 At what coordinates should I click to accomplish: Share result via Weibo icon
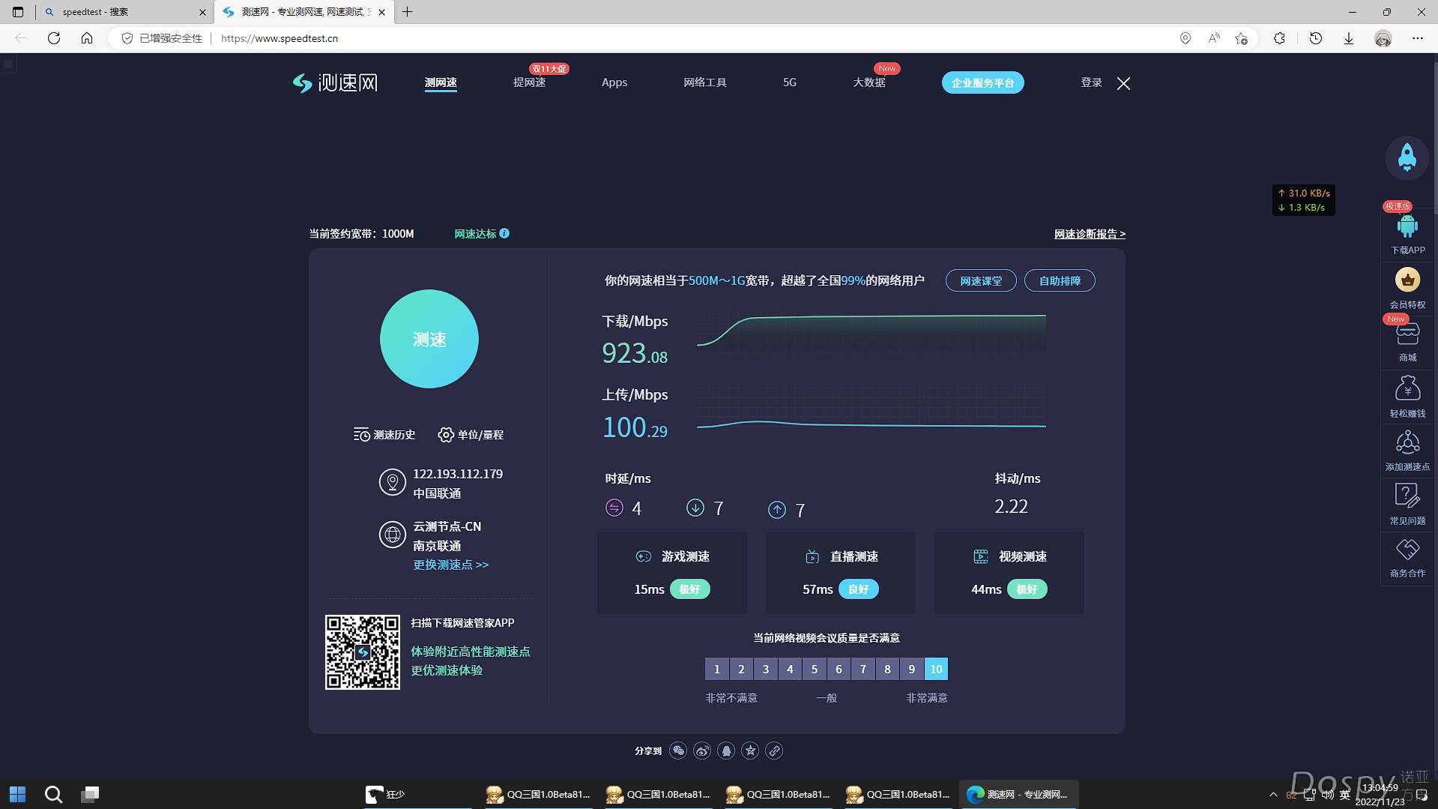pos(702,751)
